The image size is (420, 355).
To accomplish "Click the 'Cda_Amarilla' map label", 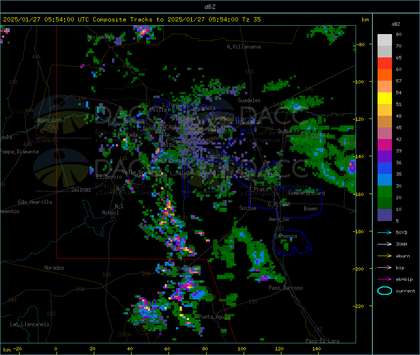I will click(x=35, y=202).
